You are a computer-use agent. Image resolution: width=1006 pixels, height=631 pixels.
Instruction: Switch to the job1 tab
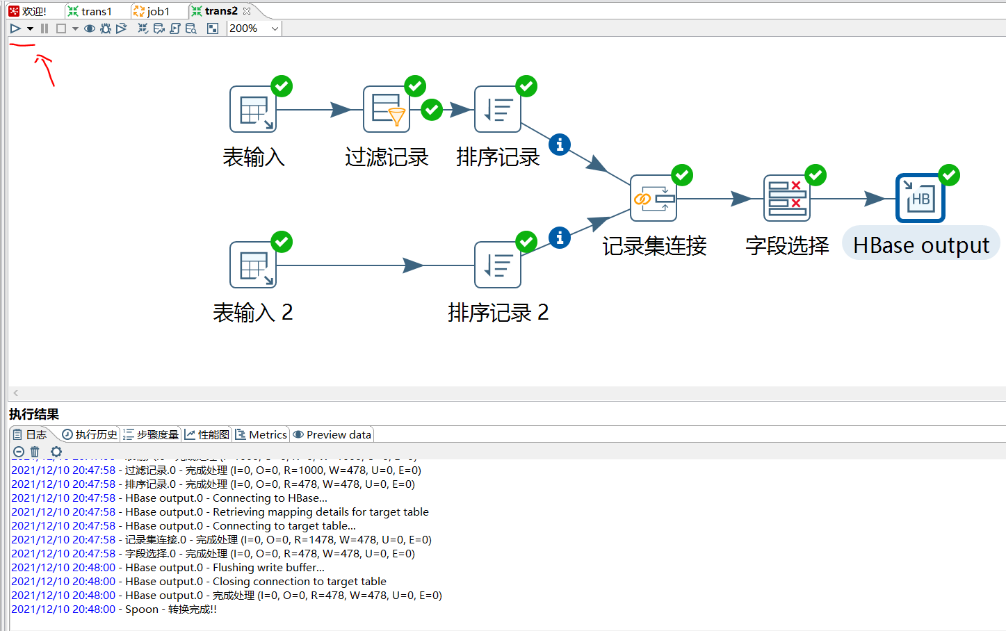coord(152,11)
